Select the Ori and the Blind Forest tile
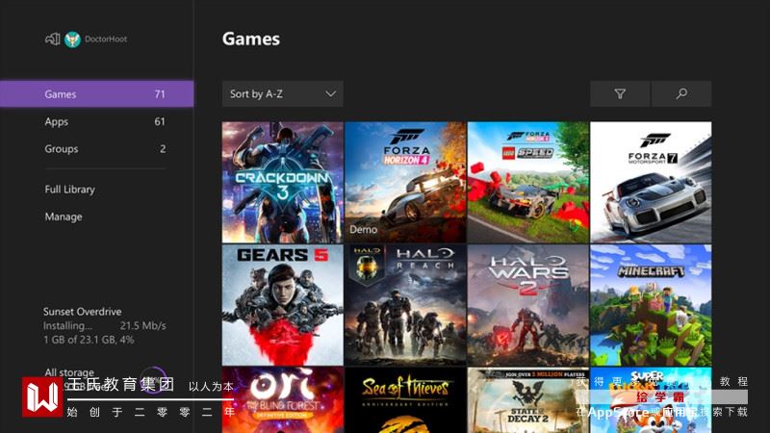Screen dimensions: 770x433 point(282,400)
